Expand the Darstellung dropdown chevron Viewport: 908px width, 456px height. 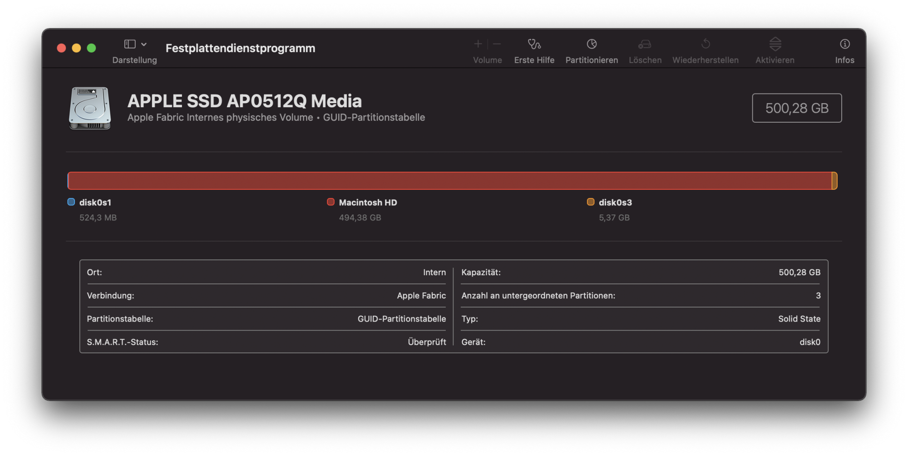(x=144, y=44)
